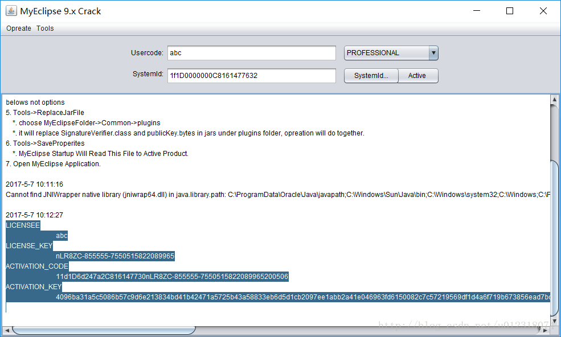This screenshot has height=337, width=561.
Task: Click the text '5. Tools->ReplaceJarFile'
Action: [x=45, y=113]
